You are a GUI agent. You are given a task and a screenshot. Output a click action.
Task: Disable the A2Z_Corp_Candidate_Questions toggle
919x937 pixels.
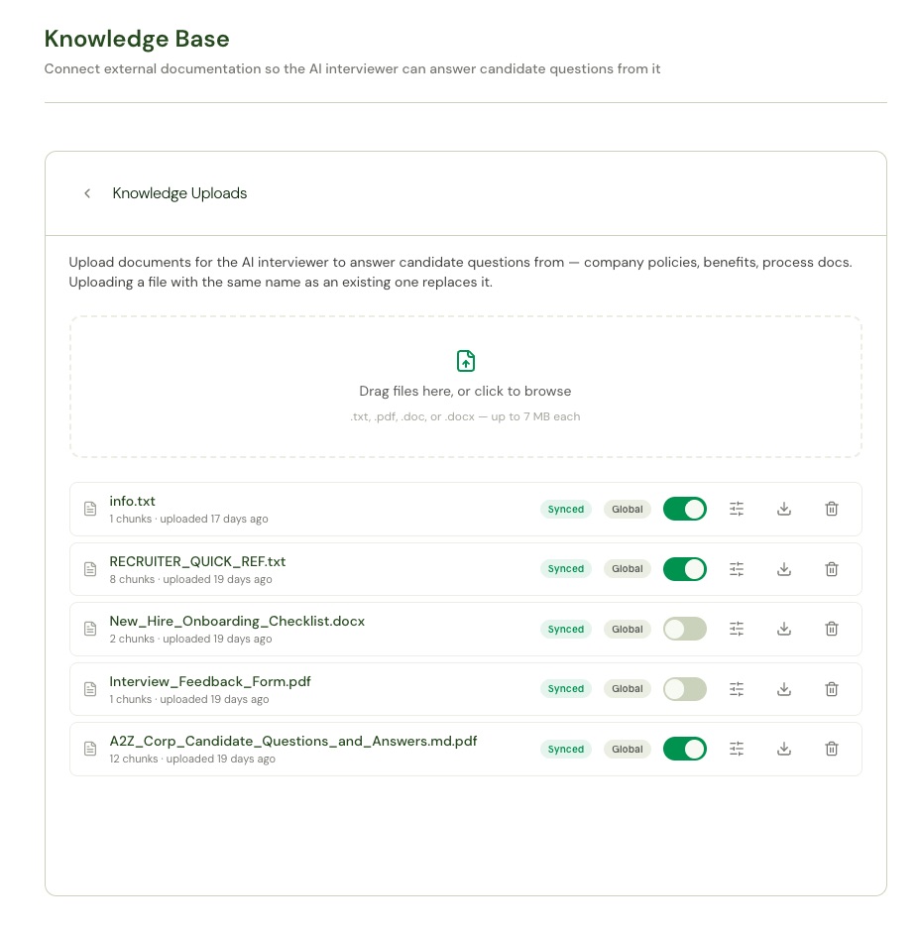point(685,749)
